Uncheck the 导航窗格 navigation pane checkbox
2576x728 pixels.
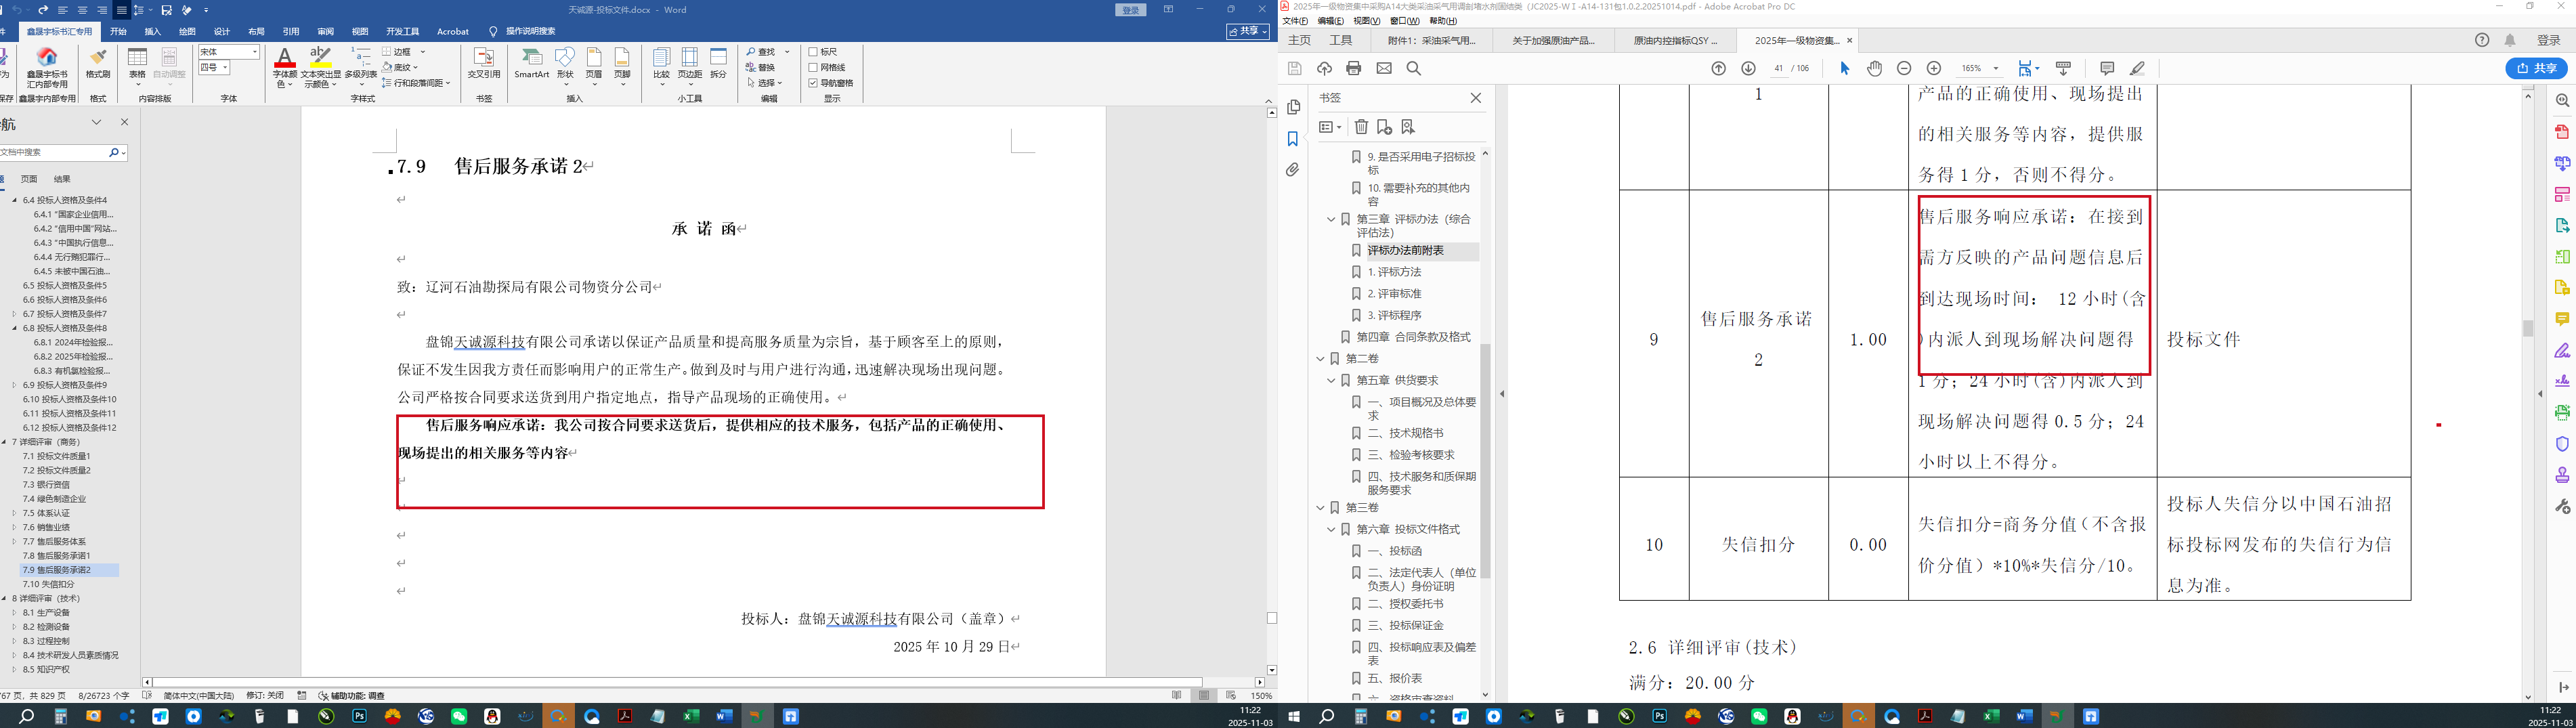(x=814, y=83)
